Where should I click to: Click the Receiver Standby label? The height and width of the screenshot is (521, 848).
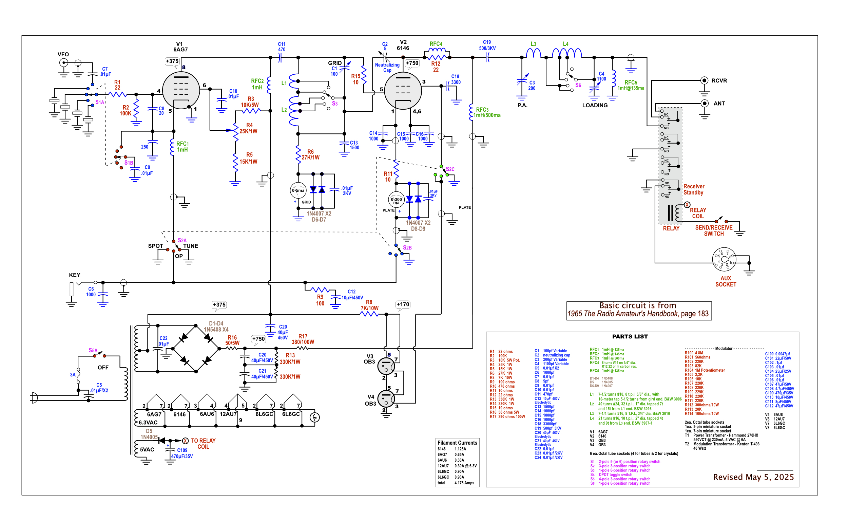[x=694, y=189]
